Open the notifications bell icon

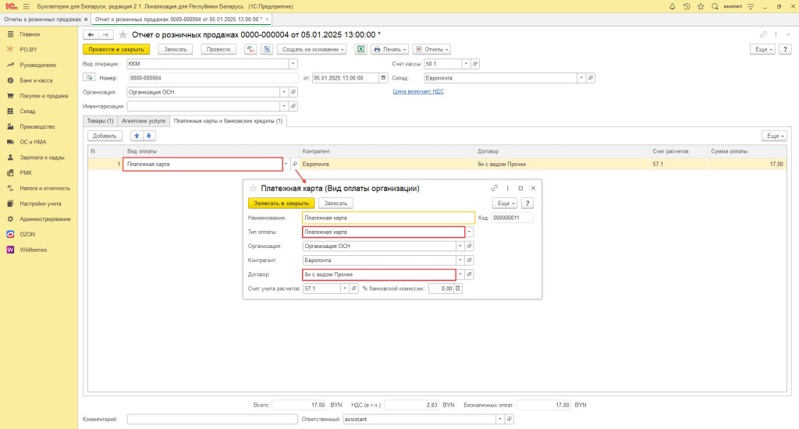click(672, 6)
